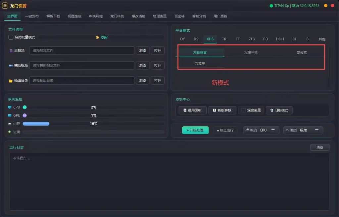Click the 开始处理 button

click(195, 130)
